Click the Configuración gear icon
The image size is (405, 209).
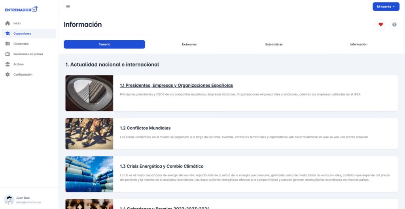point(8,75)
